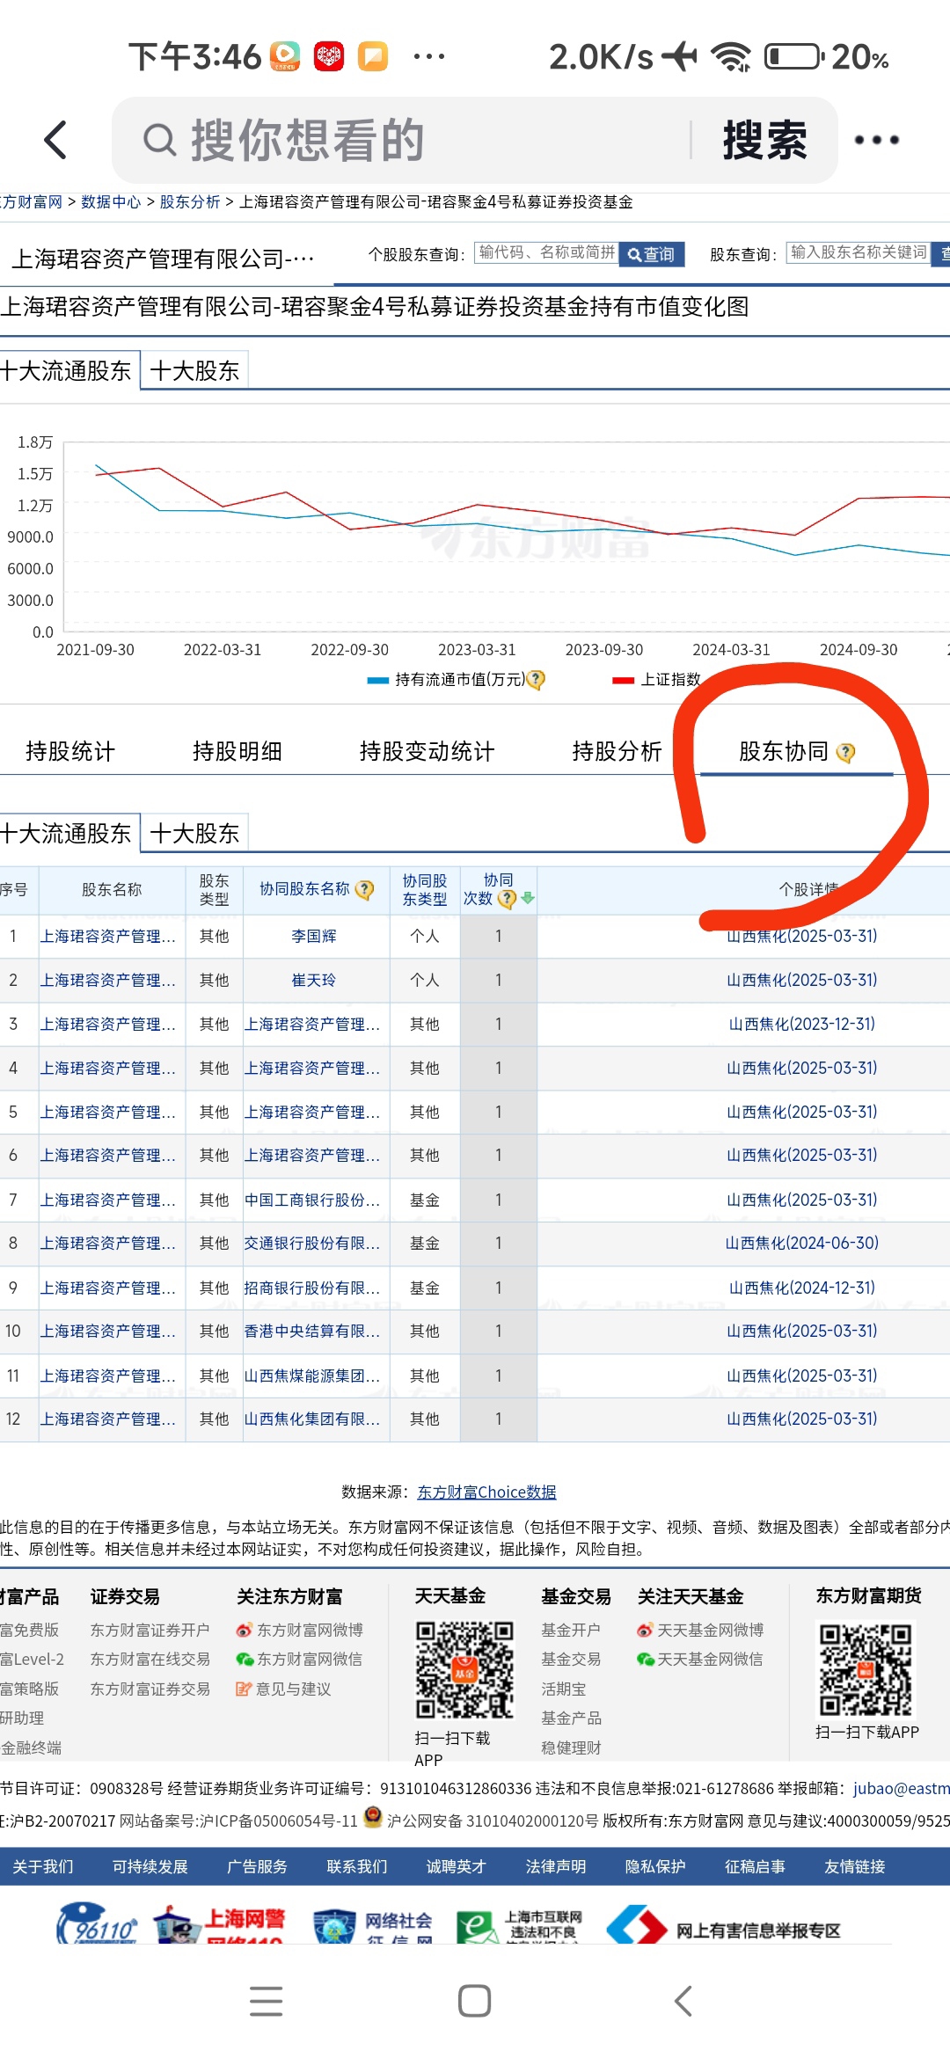The height and width of the screenshot is (2058, 950).
Task: Sort by 协同次数 using green arrow
Action: pos(528,898)
